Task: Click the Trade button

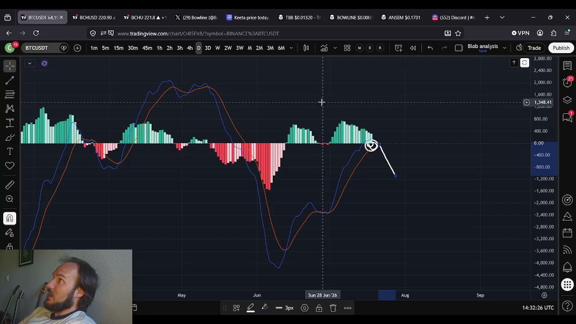Action: pyautogui.click(x=534, y=48)
